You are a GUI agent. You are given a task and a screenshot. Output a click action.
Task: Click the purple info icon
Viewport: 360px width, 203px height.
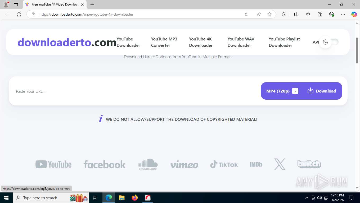coord(101,119)
